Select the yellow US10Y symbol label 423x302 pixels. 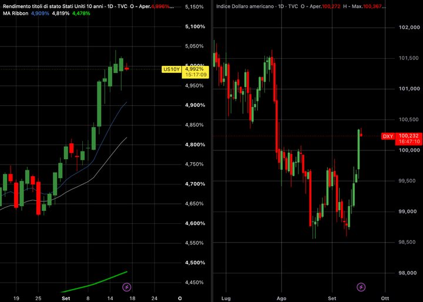click(172, 69)
